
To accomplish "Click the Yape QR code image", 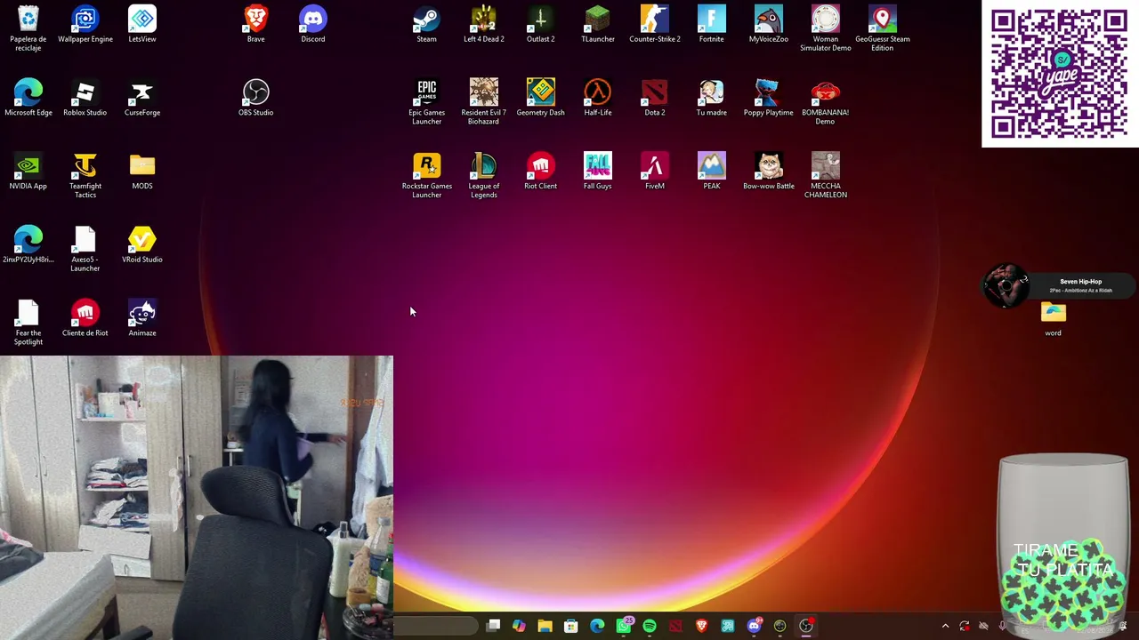I will (1060, 74).
